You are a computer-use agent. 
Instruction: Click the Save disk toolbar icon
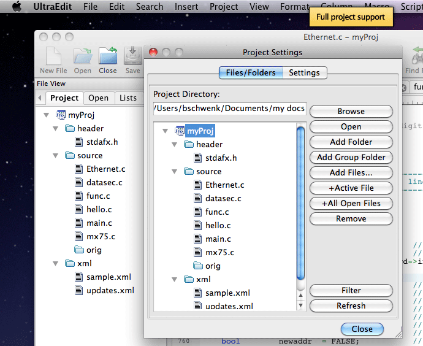click(133, 56)
